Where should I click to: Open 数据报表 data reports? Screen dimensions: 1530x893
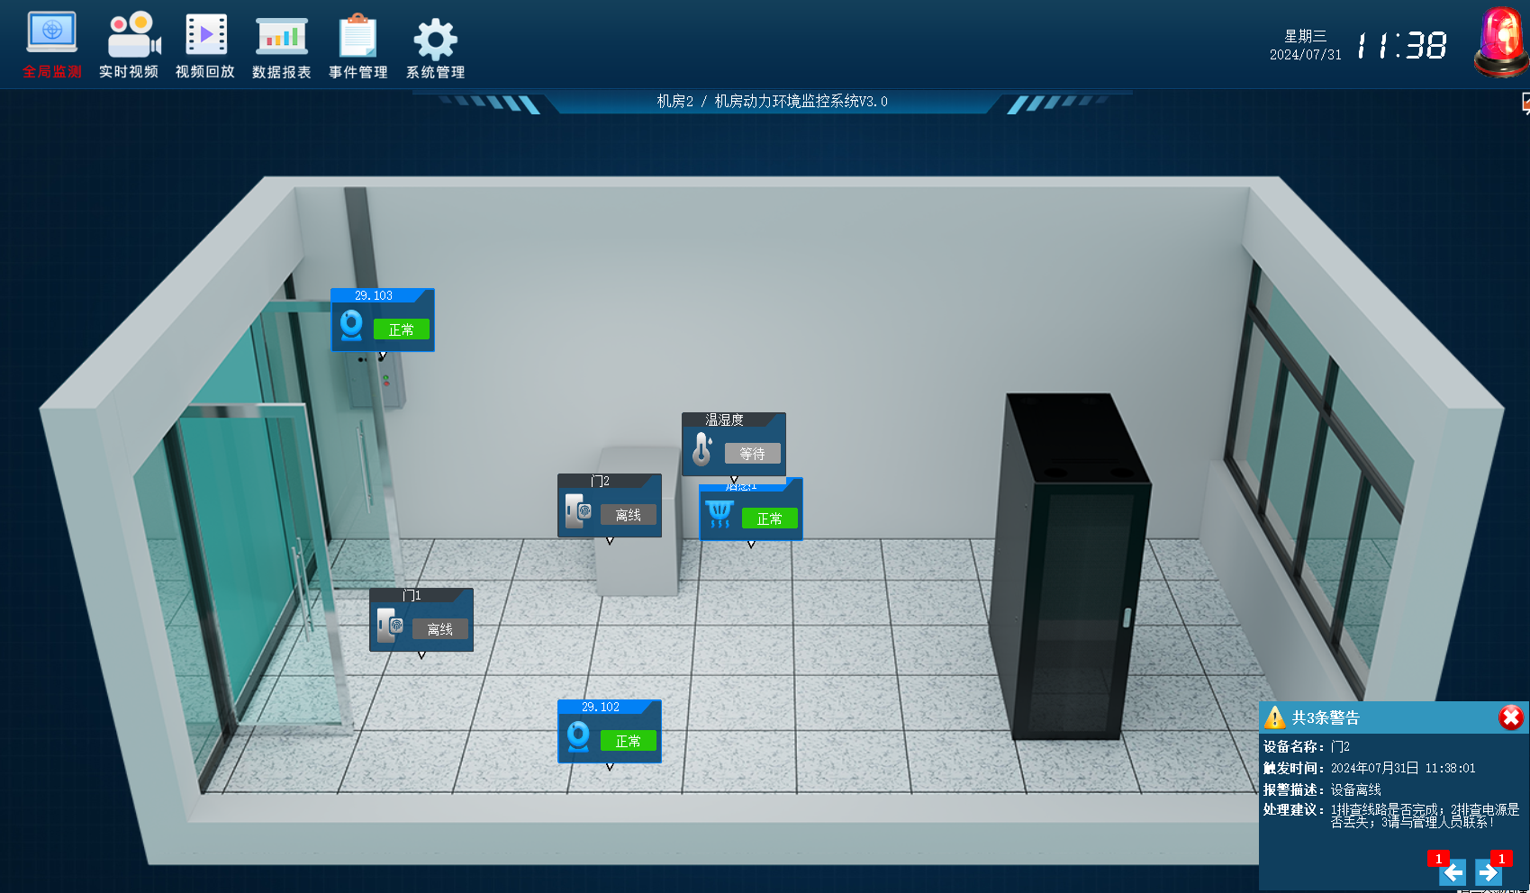(282, 45)
